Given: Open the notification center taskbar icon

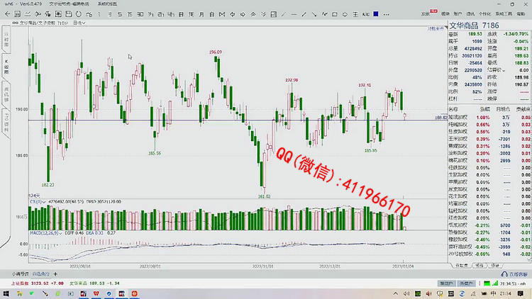Looking at the screenshot, I should pyautogui.click(x=521, y=293).
